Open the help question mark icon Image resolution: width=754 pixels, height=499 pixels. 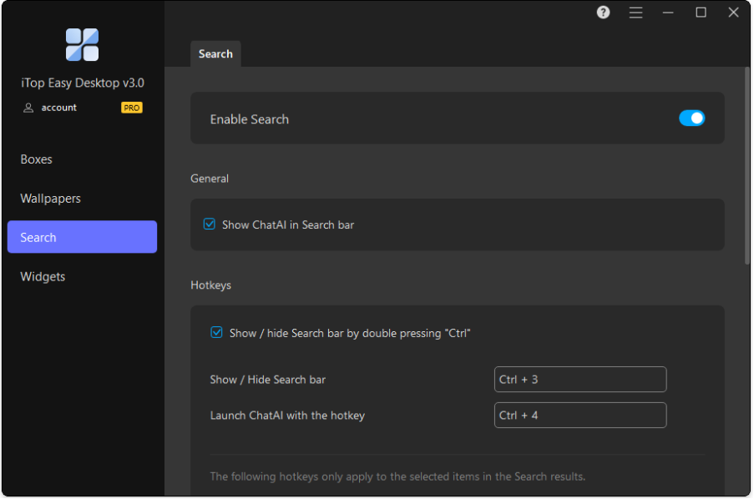(x=603, y=13)
